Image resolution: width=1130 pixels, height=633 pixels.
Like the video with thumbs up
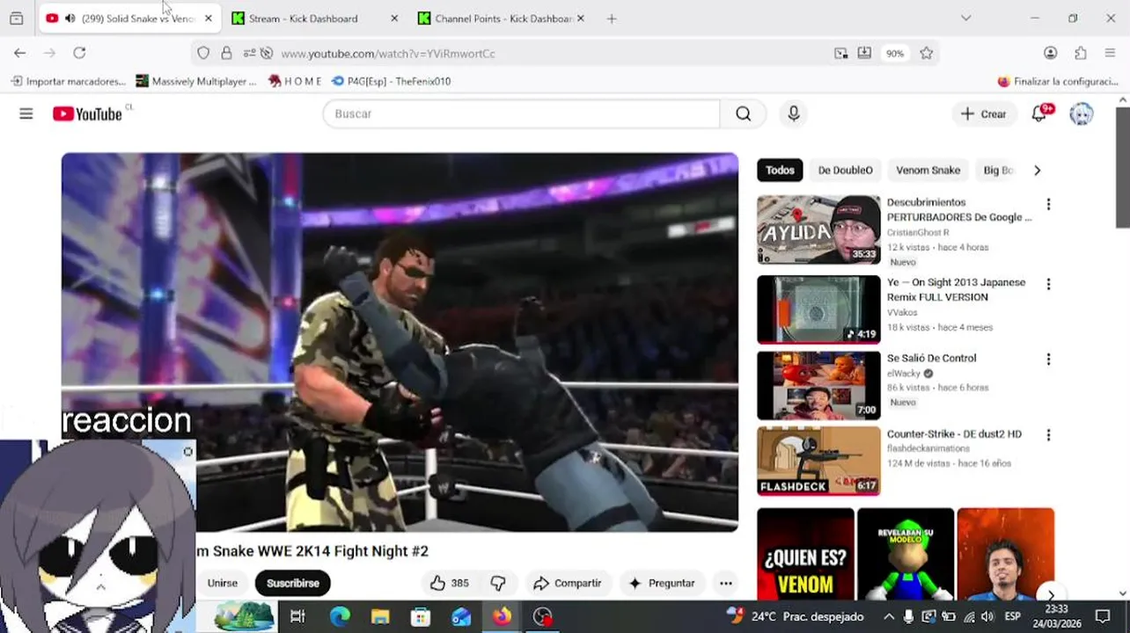pyautogui.click(x=449, y=583)
